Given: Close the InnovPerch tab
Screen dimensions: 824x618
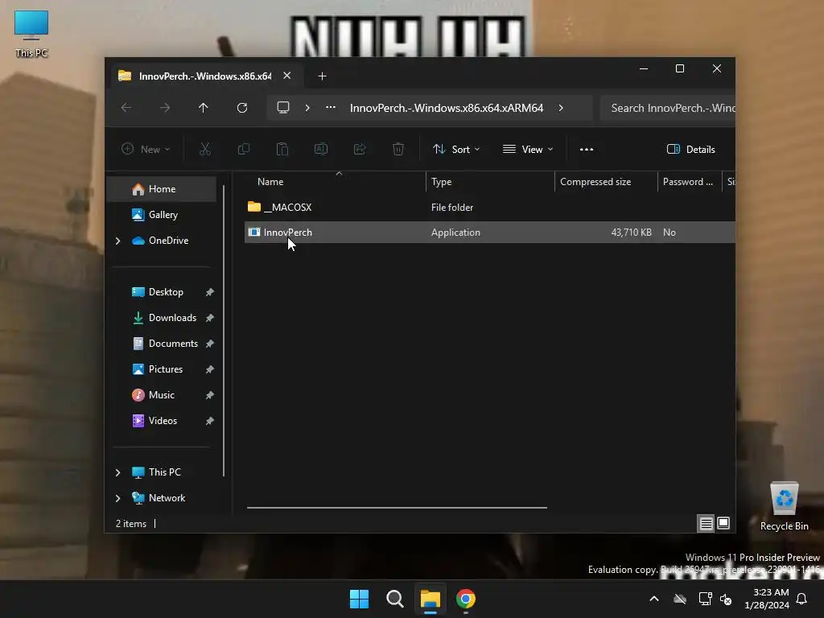Looking at the screenshot, I should (x=287, y=76).
